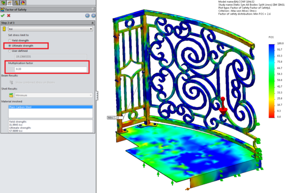Click the FOS color legend bar
Viewport: 285px width, 193px height.
pyautogui.click(x=272, y=81)
